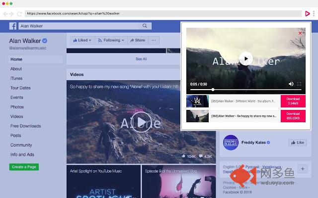Select the So happy to share thumbnail
The width and height of the screenshot is (318, 198).
pos(197,116)
